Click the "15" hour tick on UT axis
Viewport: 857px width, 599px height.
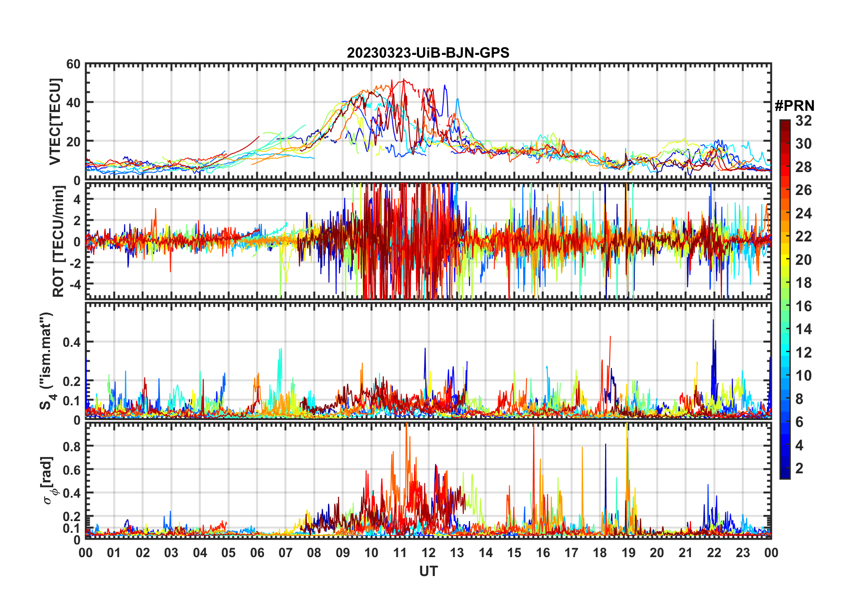[x=514, y=553]
